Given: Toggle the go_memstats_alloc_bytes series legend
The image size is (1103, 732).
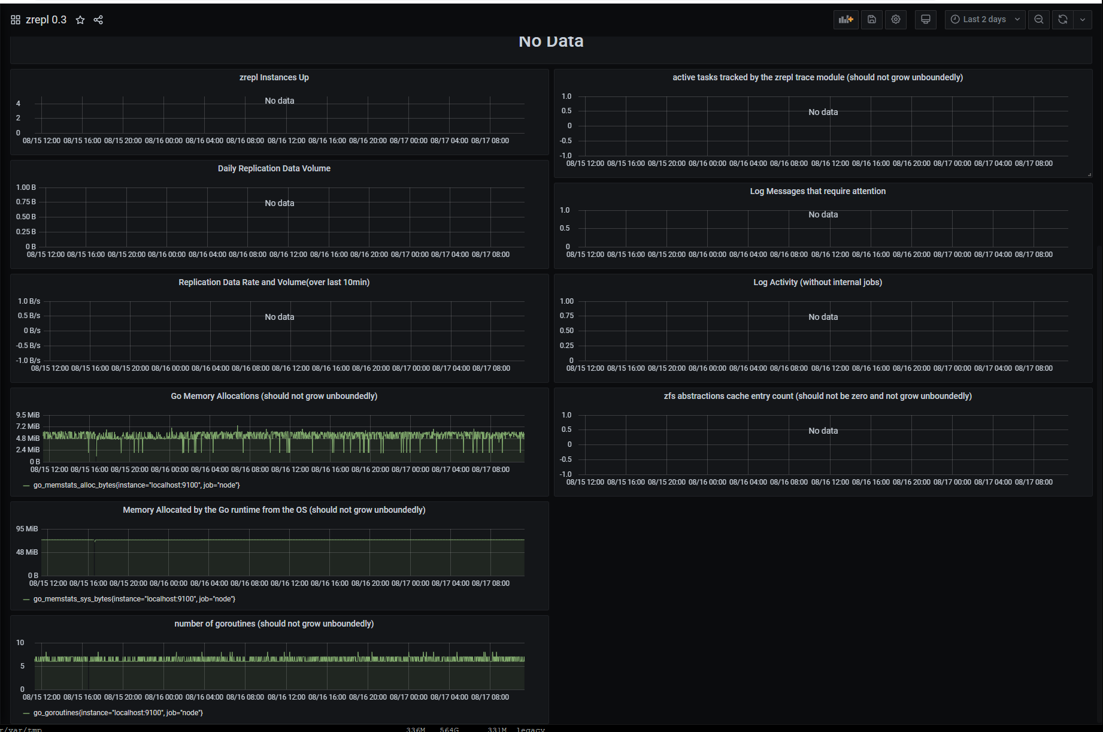Looking at the screenshot, I should [x=136, y=485].
